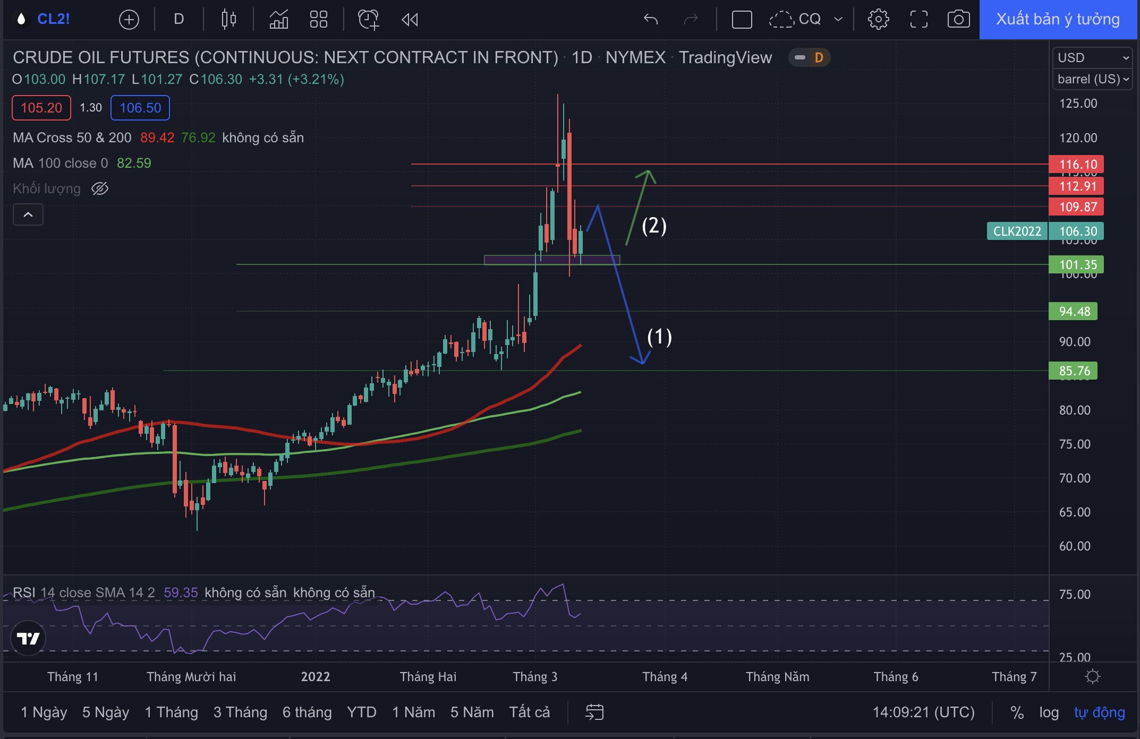
Task: Redo the last chart action
Action: point(691,20)
